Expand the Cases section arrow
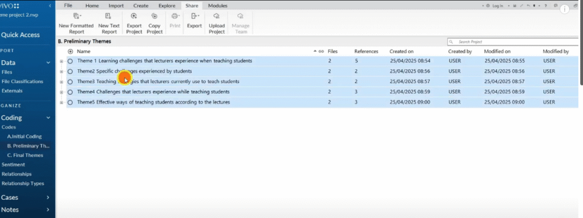The image size is (583, 218). click(48, 198)
